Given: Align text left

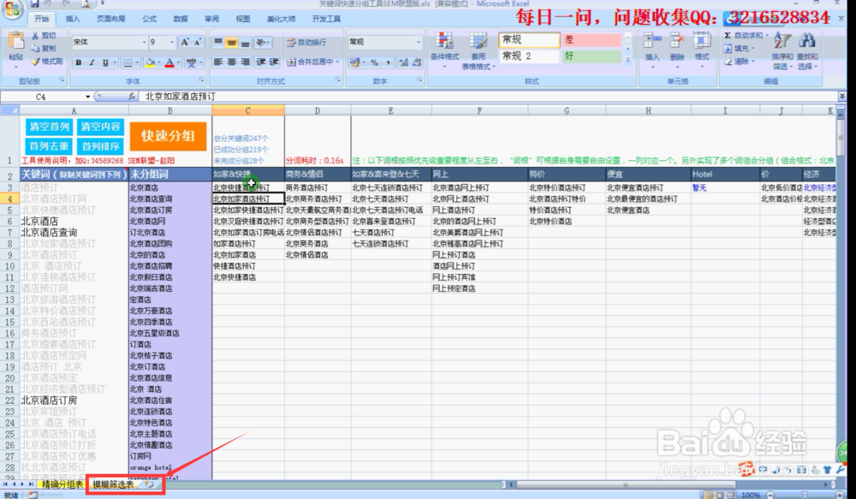Looking at the screenshot, I should point(217,62).
